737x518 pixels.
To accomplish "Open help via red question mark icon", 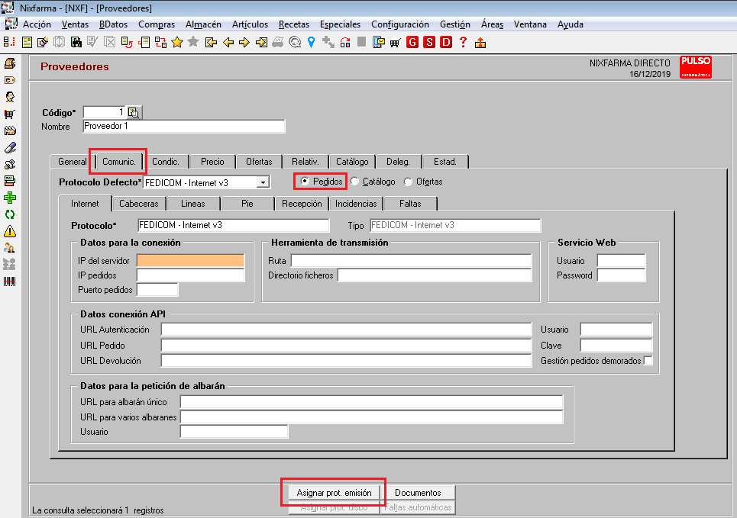I will tap(463, 42).
